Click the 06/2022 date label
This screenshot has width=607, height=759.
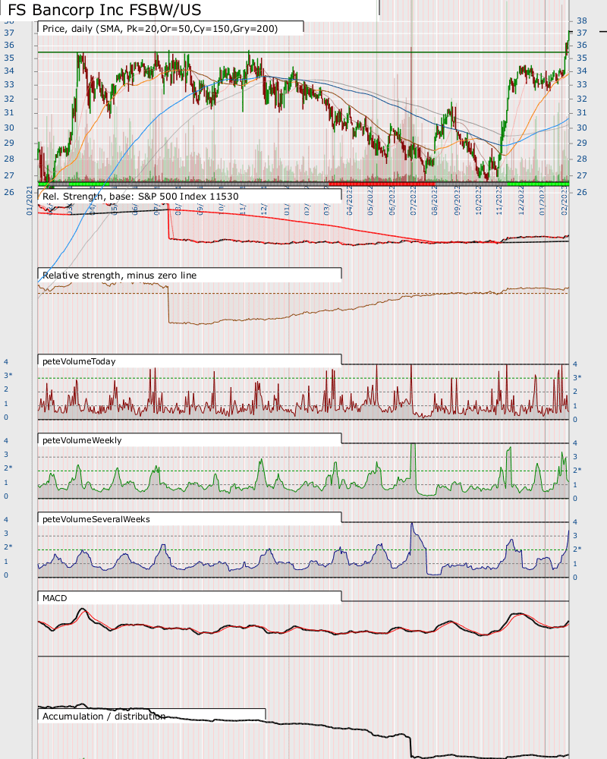(392, 200)
